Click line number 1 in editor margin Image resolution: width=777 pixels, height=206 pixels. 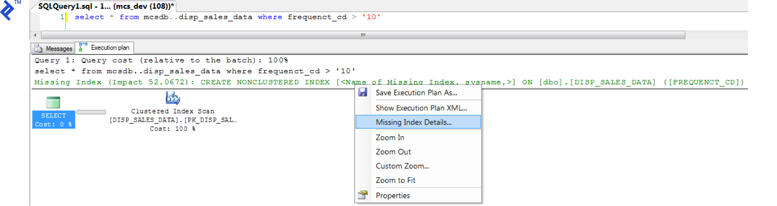pyautogui.click(x=62, y=17)
